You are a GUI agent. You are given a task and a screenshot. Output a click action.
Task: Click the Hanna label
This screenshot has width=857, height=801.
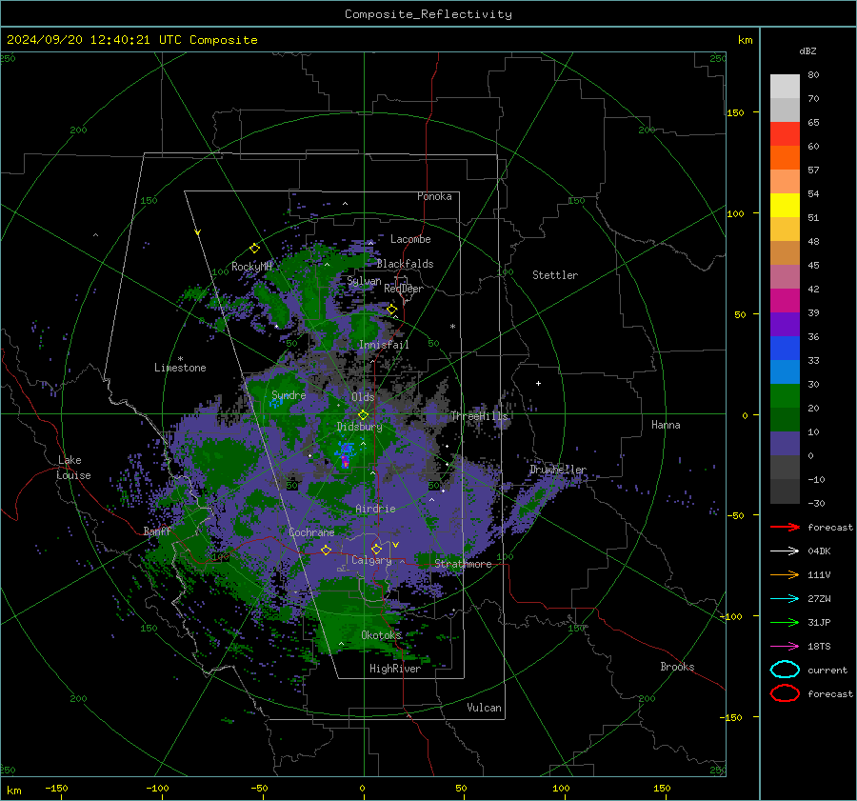click(666, 425)
